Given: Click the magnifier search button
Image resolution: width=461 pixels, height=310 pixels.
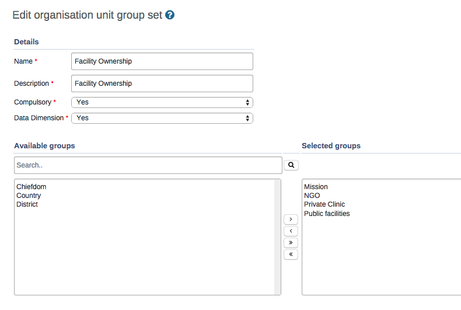Looking at the screenshot, I should [291, 165].
